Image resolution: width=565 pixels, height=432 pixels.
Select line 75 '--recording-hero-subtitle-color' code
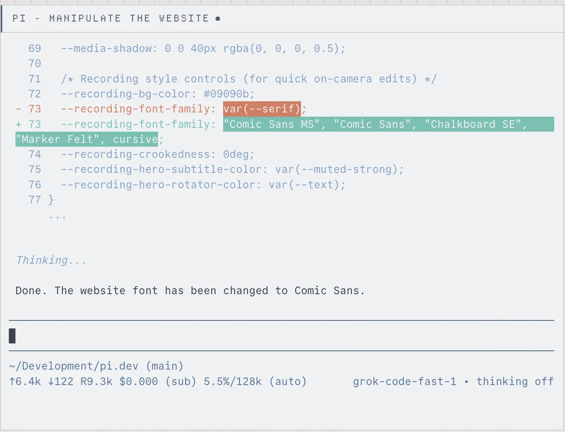point(232,169)
